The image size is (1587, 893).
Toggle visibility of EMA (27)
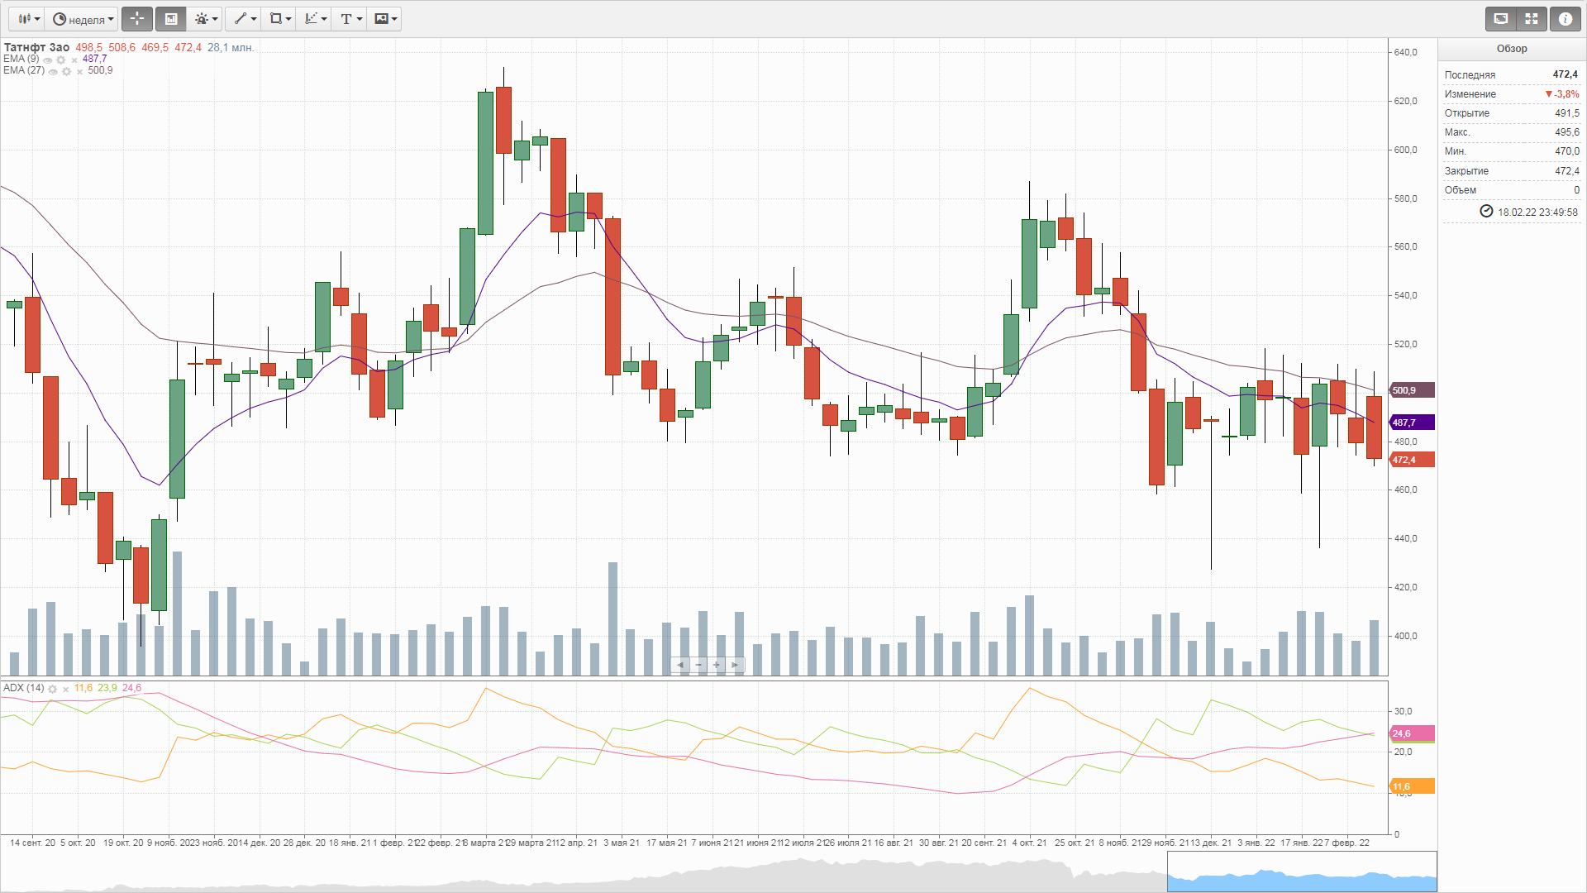click(x=53, y=71)
